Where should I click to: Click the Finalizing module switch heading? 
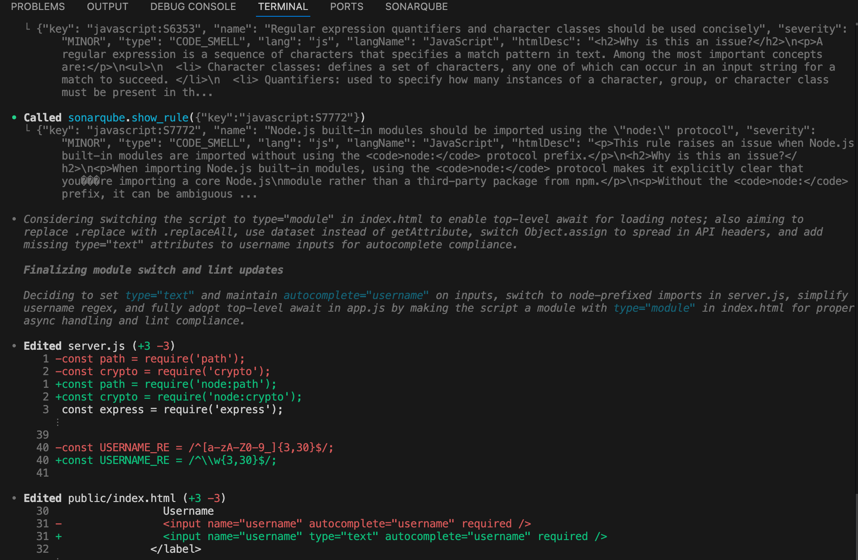coord(153,270)
